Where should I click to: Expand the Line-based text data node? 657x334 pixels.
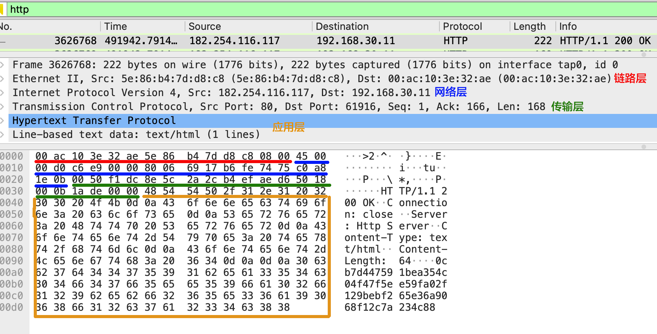2,134
